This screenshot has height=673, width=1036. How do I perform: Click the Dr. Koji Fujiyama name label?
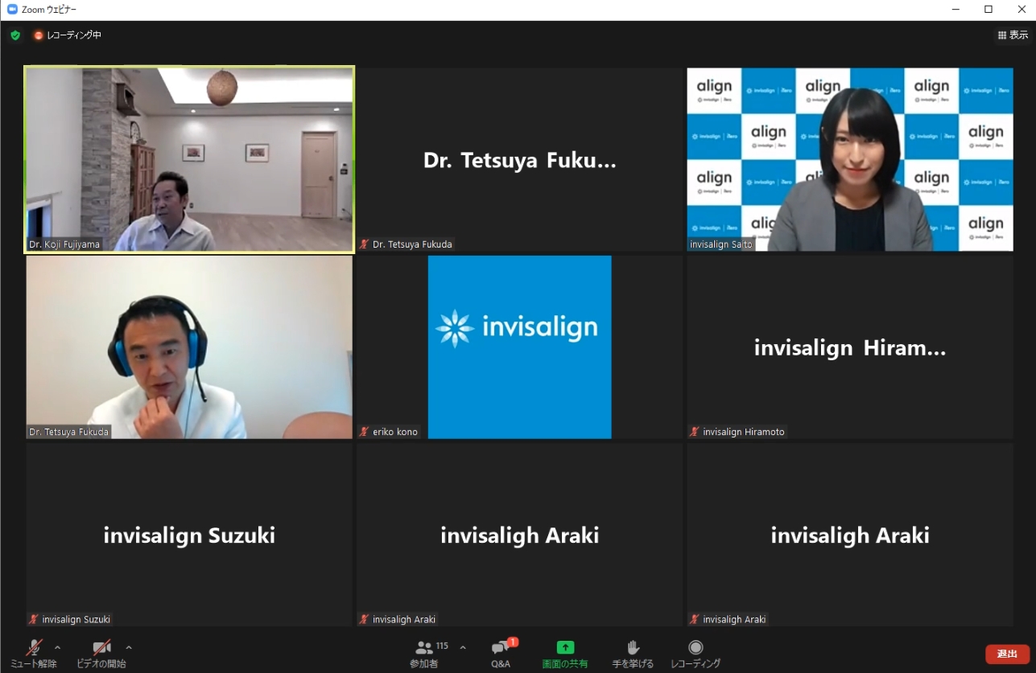click(x=64, y=244)
